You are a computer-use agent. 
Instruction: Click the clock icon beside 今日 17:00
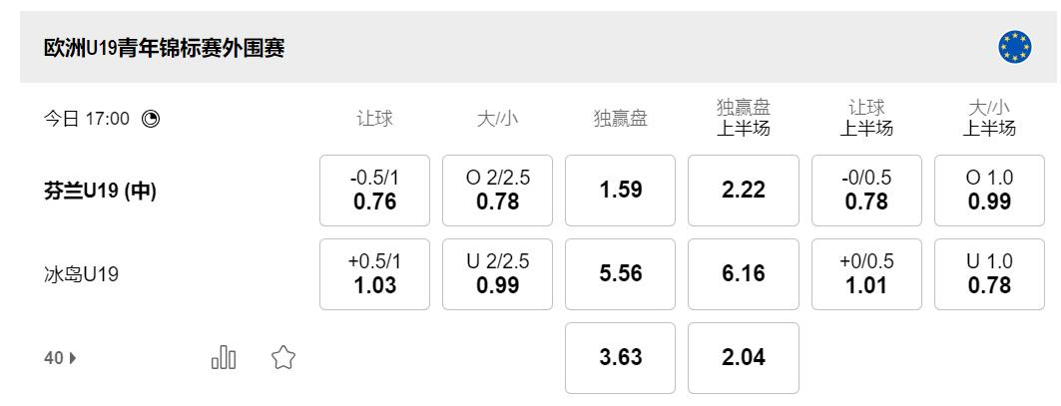tap(151, 119)
